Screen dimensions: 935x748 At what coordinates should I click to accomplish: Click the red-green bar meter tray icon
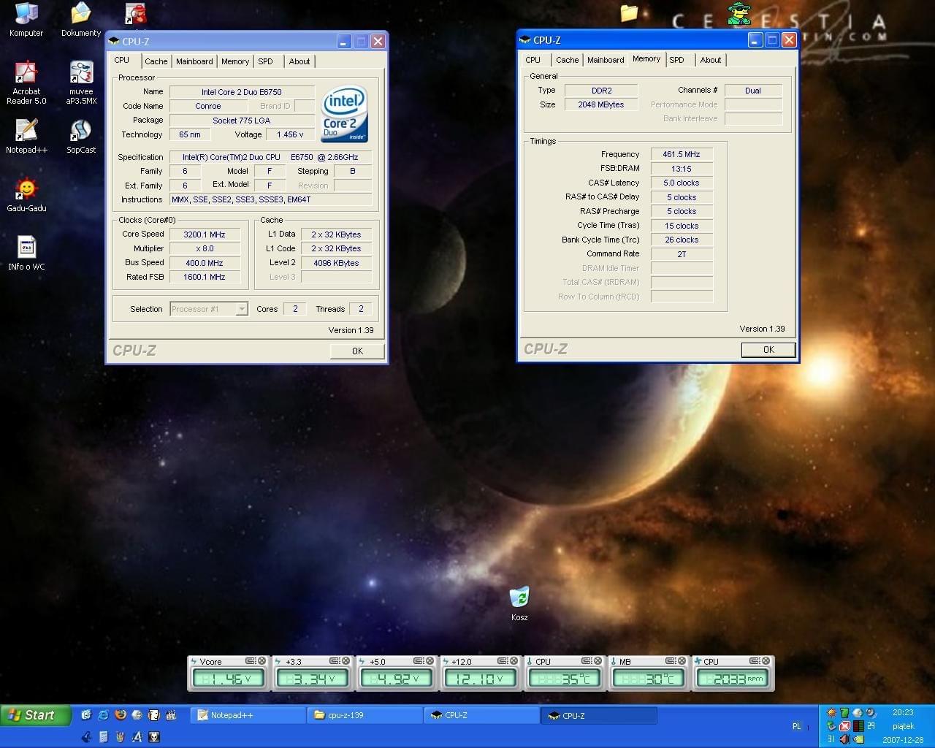point(858,726)
